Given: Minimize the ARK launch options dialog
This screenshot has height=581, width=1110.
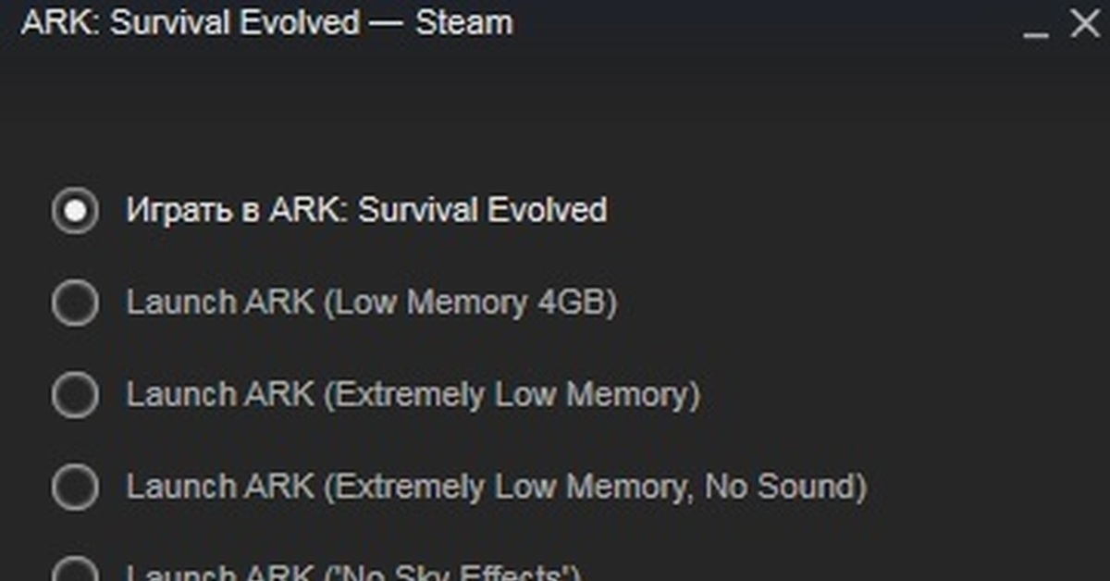Looking at the screenshot, I should [x=1036, y=28].
